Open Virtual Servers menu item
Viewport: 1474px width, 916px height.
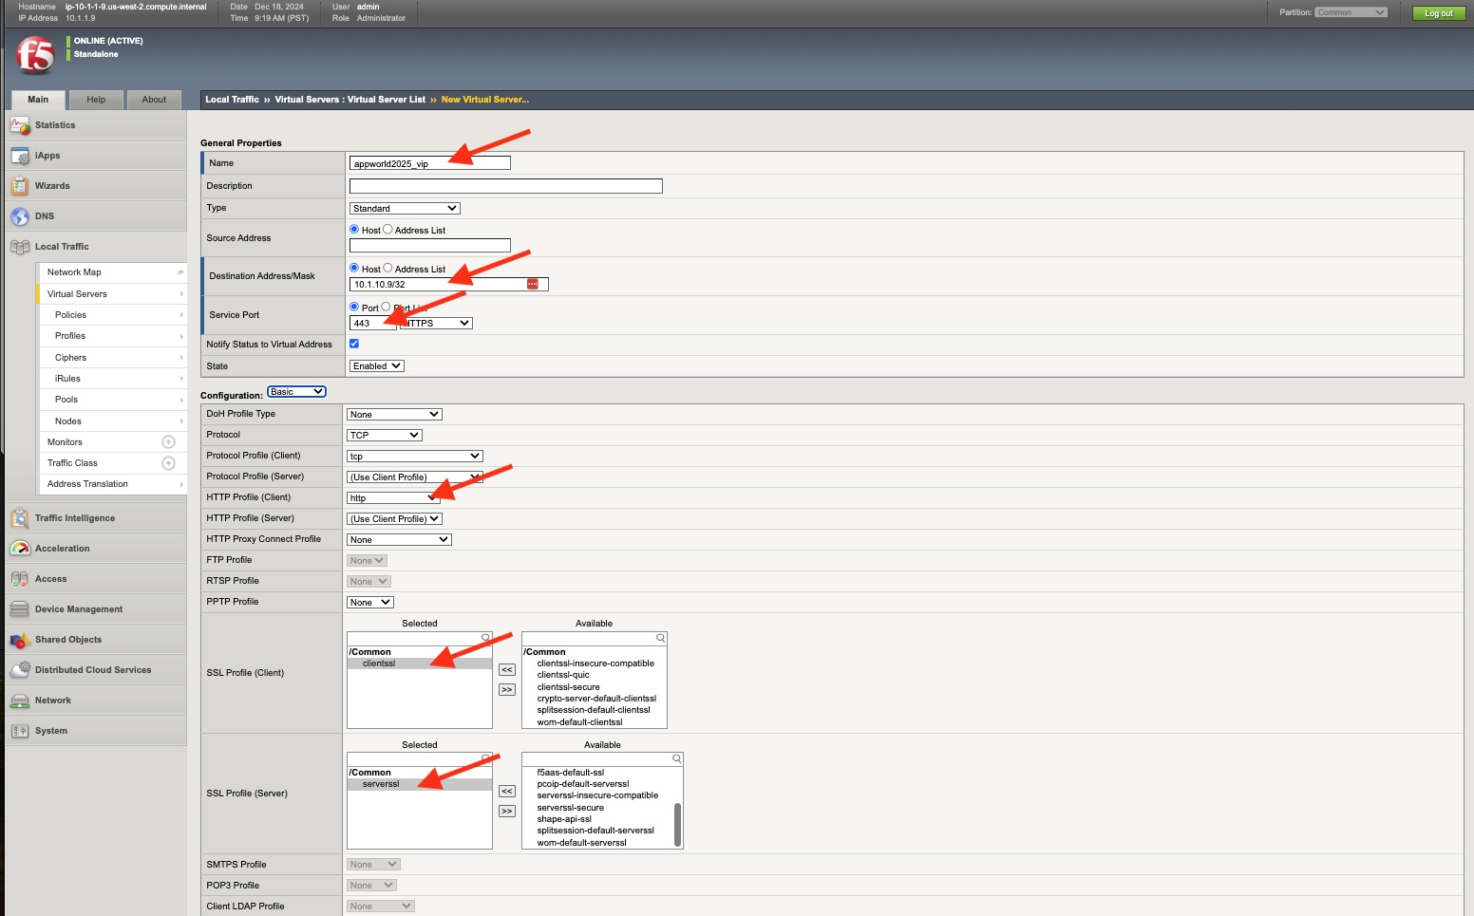pyautogui.click(x=112, y=294)
